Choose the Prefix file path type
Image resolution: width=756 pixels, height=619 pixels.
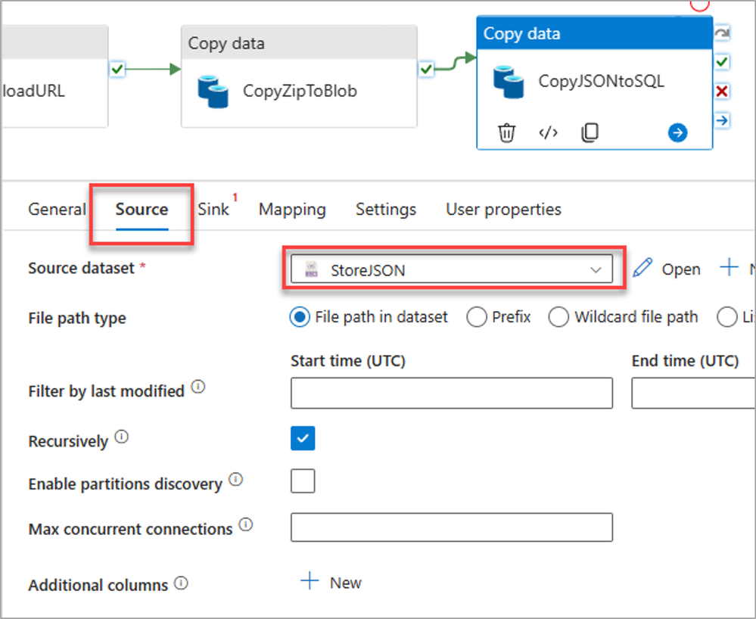tap(477, 317)
